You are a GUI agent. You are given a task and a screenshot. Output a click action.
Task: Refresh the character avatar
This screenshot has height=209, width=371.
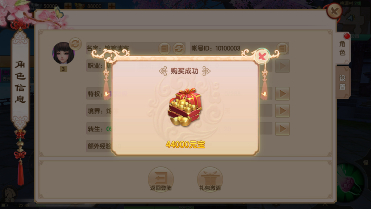pyautogui.click(x=75, y=44)
